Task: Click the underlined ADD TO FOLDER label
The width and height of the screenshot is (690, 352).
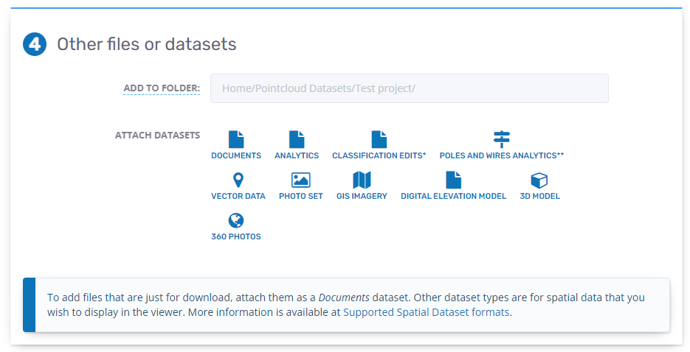Action: [x=162, y=88]
